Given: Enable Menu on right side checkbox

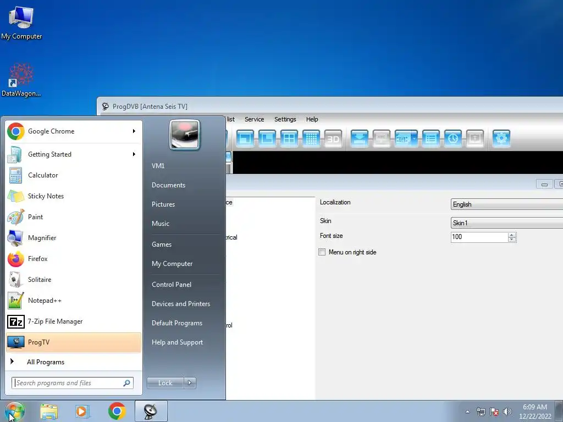Looking at the screenshot, I should (x=322, y=252).
